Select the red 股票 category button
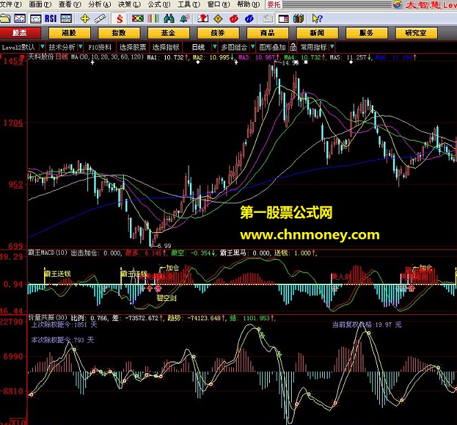 click(20, 33)
